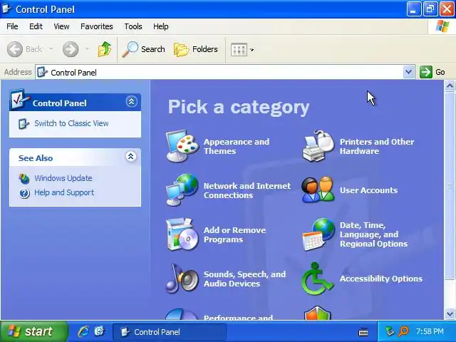
Task: Open the Back history dropdown arrow
Action: pos(51,49)
